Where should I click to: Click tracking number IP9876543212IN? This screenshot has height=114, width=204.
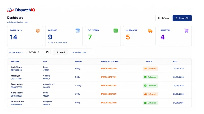click(109, 85)
